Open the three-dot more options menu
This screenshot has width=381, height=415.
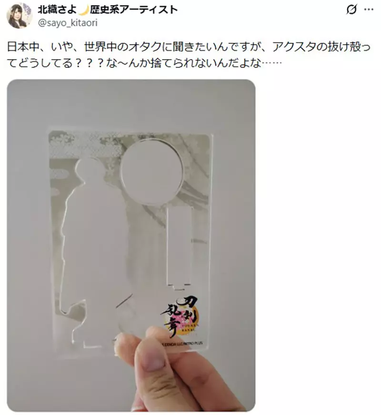(369, 10)
